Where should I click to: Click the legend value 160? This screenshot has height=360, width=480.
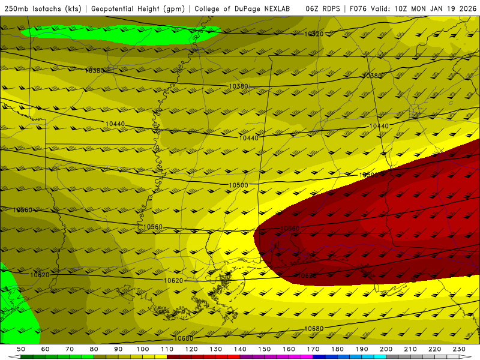click(x=289, y=349)
